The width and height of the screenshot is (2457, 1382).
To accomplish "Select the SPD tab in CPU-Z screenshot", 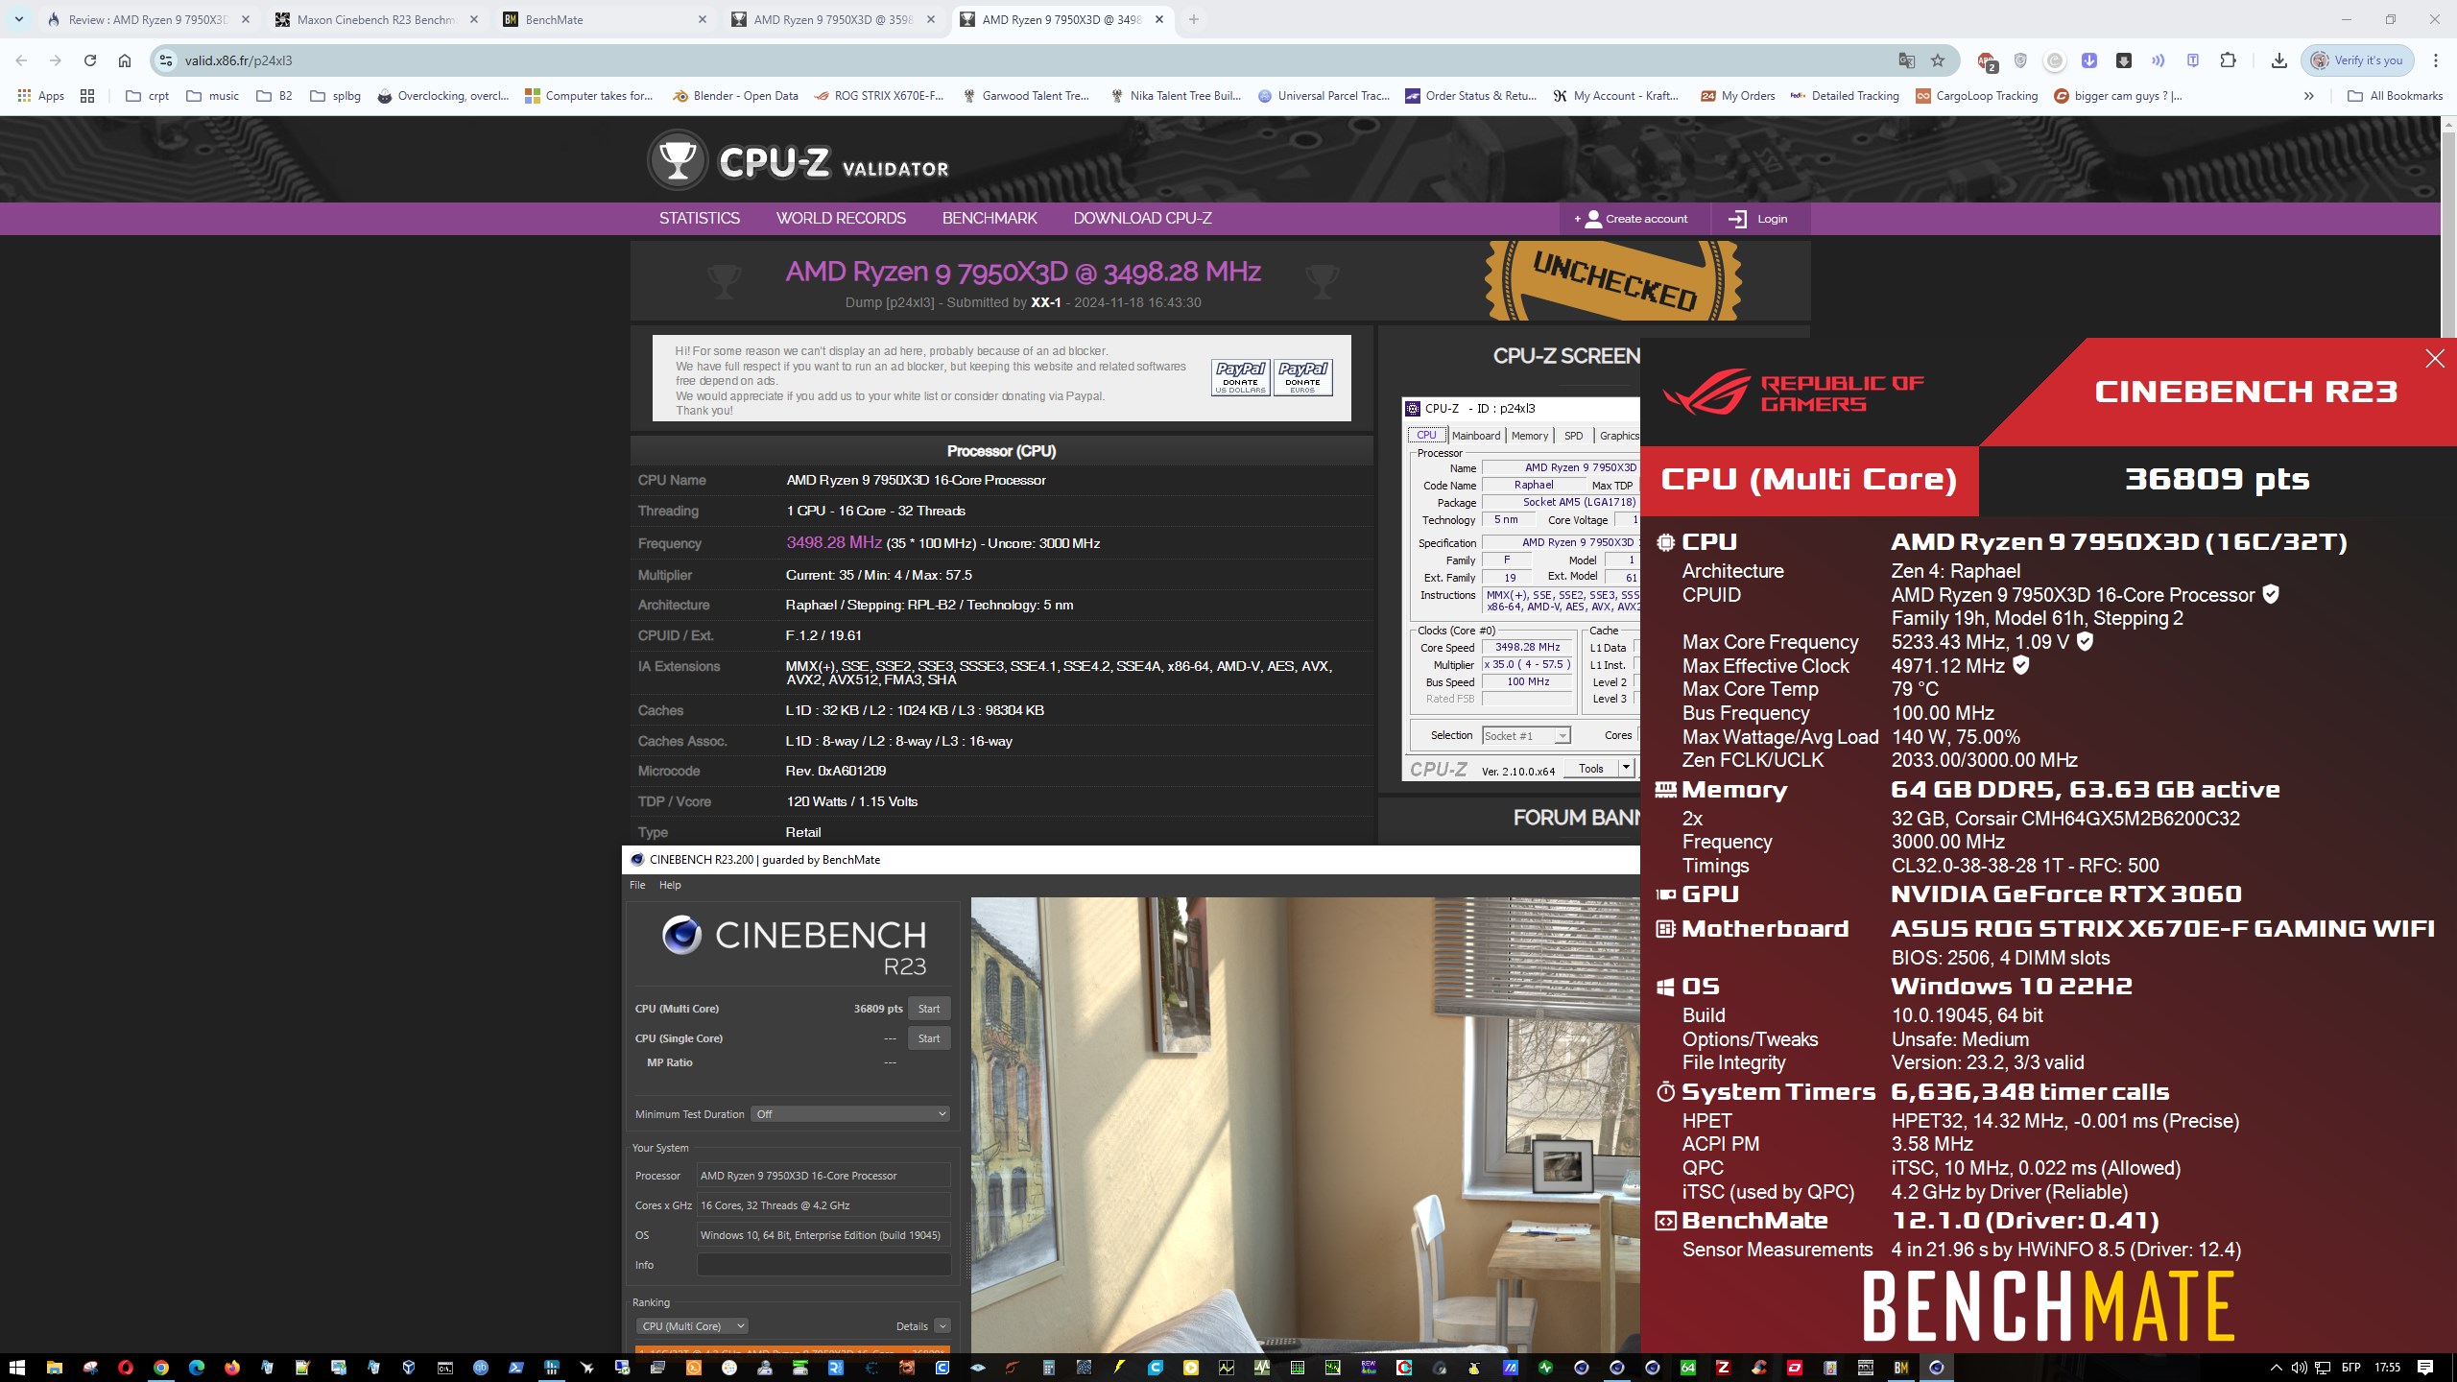I will pyautogui.click(x=1573, y=436).
